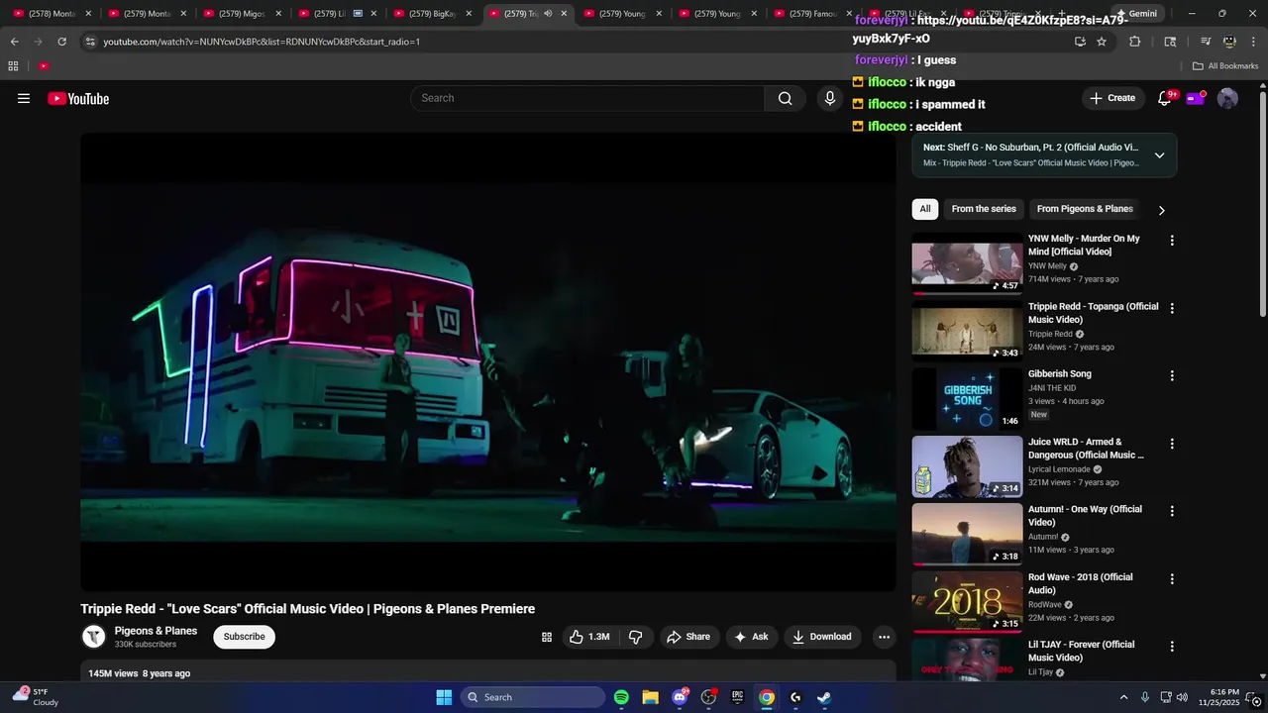Viewport: 1268px width, 713px height.
Task: Open options for Lil TJAY Forever
Action: pos(1172,647)
